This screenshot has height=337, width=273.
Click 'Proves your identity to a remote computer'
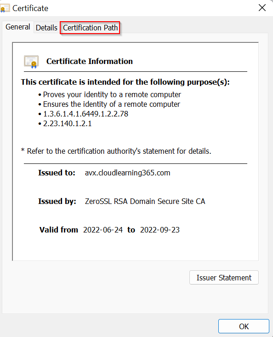112,94
